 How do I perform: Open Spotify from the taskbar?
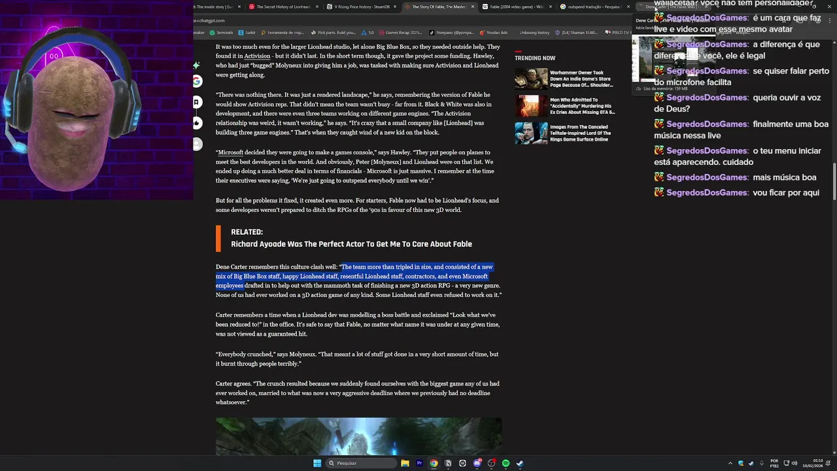tap(505, 463)
